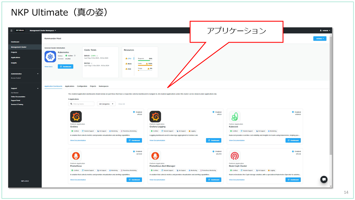Click the green Active status icon
Viewport: 355px width, 200px height.
coord(66,55)
